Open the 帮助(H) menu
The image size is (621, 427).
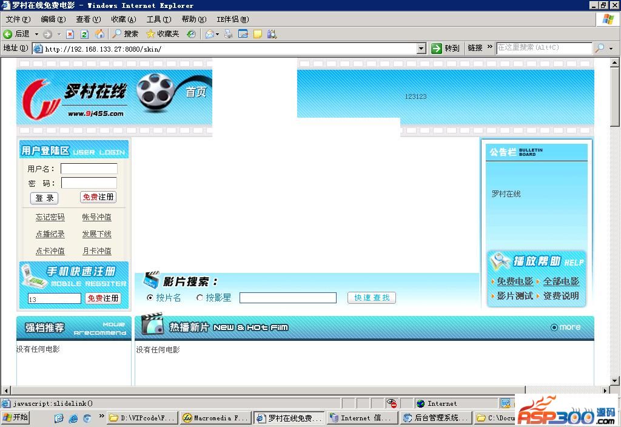194,19
